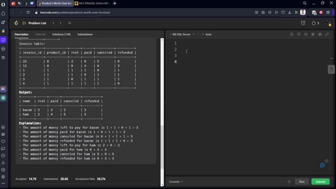The image size is (336, 189).
Task: Switch to MLV PRASAD browser tab
Action: pos(92,3)
